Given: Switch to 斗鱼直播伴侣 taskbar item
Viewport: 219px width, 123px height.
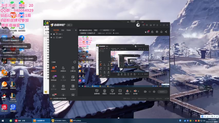Looking at the screenshot, I should 41,121.
